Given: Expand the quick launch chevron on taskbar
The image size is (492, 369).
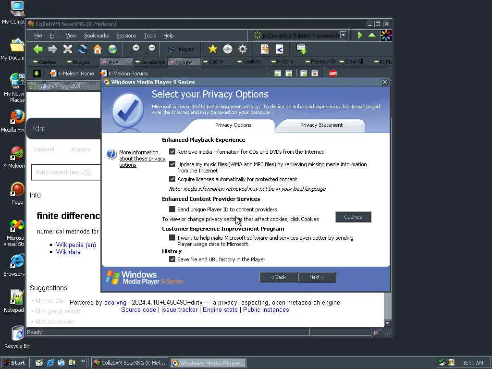Looking at the screenshot, I should 83,361.
